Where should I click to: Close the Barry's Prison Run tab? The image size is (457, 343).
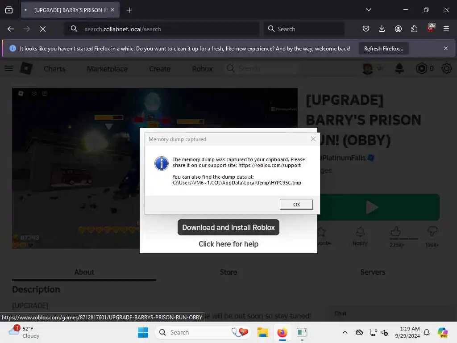(112, 10)
